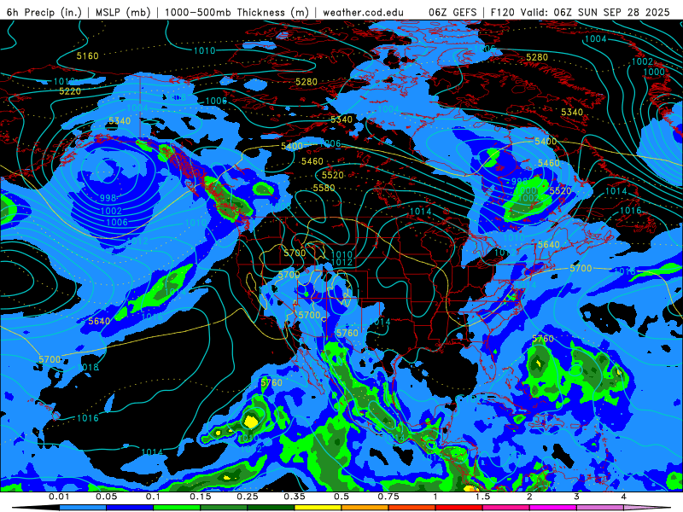Screen dimensions: 683x512
Task: Click the "6h Precip (in.)" header label
Action: (x=44, y=12)
